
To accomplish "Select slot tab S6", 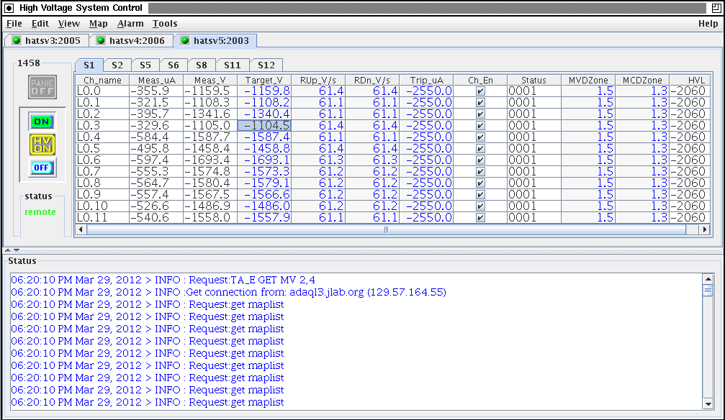I will point(174,65).
